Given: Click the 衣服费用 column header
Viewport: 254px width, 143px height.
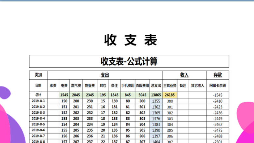Looking at the screenshot, I should point(142,85).
